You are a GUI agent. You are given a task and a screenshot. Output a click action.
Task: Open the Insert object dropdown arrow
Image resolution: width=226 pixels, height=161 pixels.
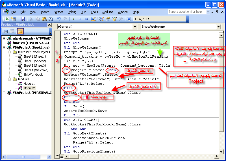[x=18, y=19]
